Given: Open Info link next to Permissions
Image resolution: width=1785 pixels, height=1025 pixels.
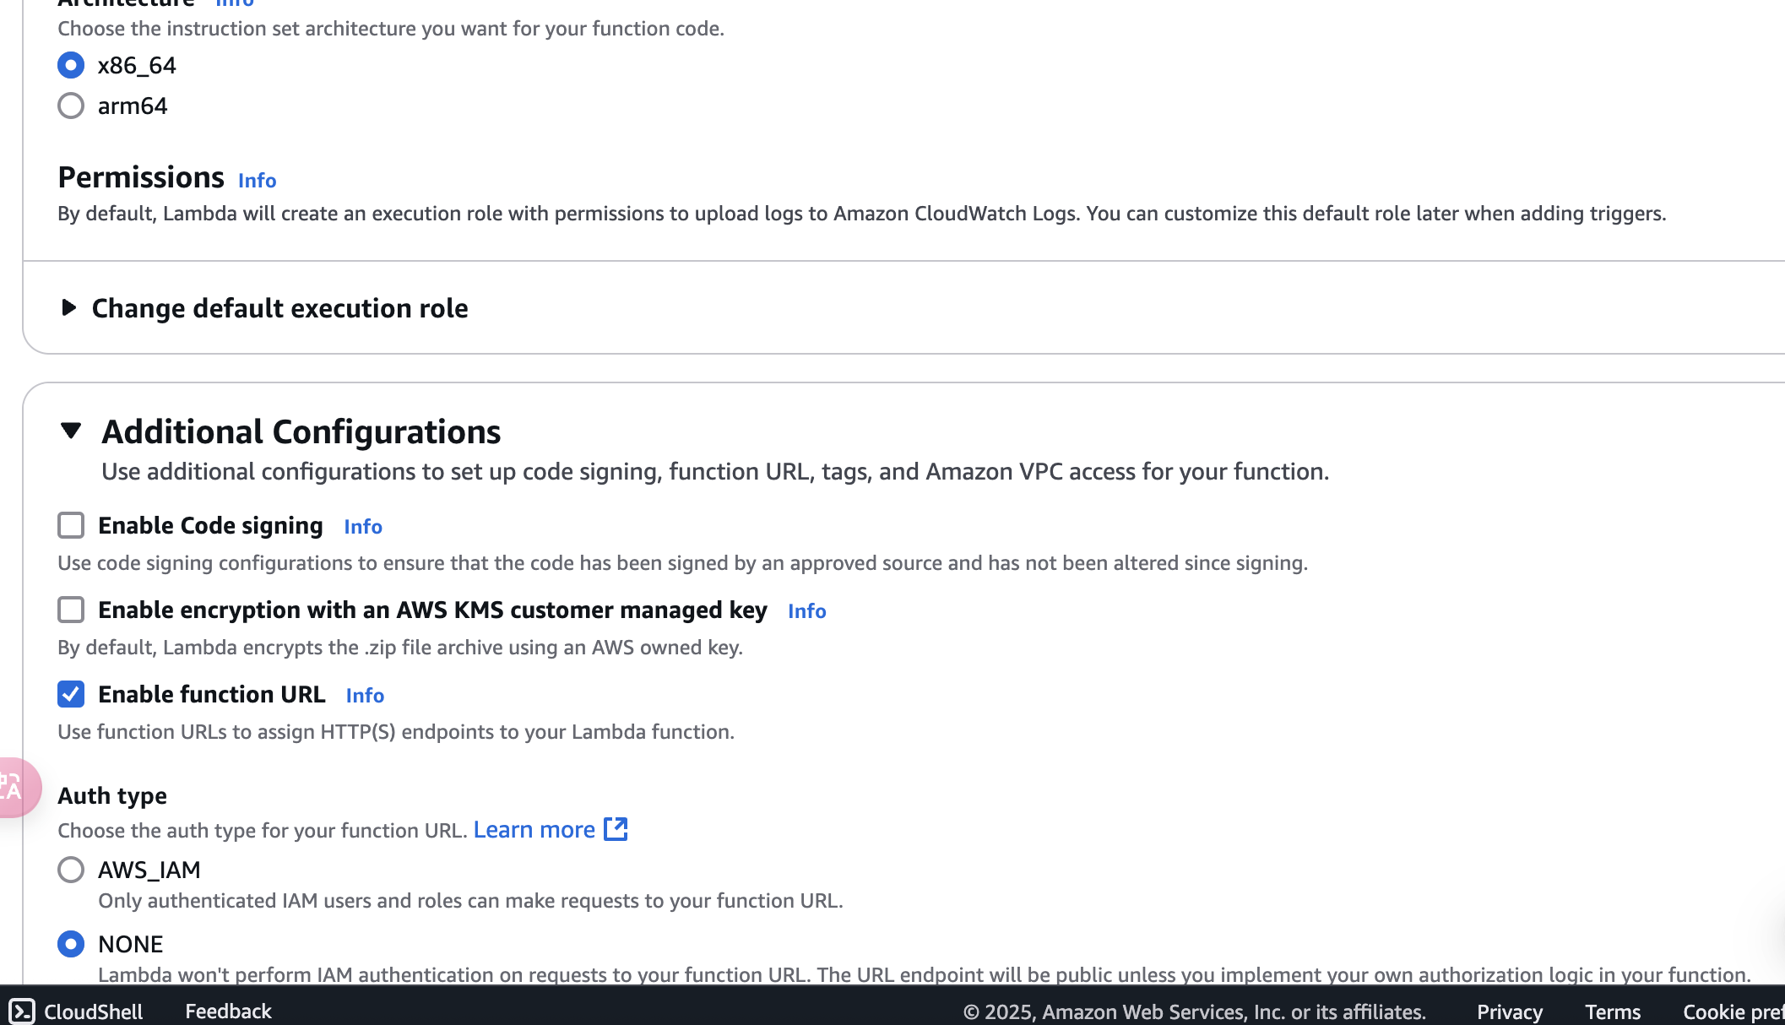Looking at the screenshot, I should 257,180.
